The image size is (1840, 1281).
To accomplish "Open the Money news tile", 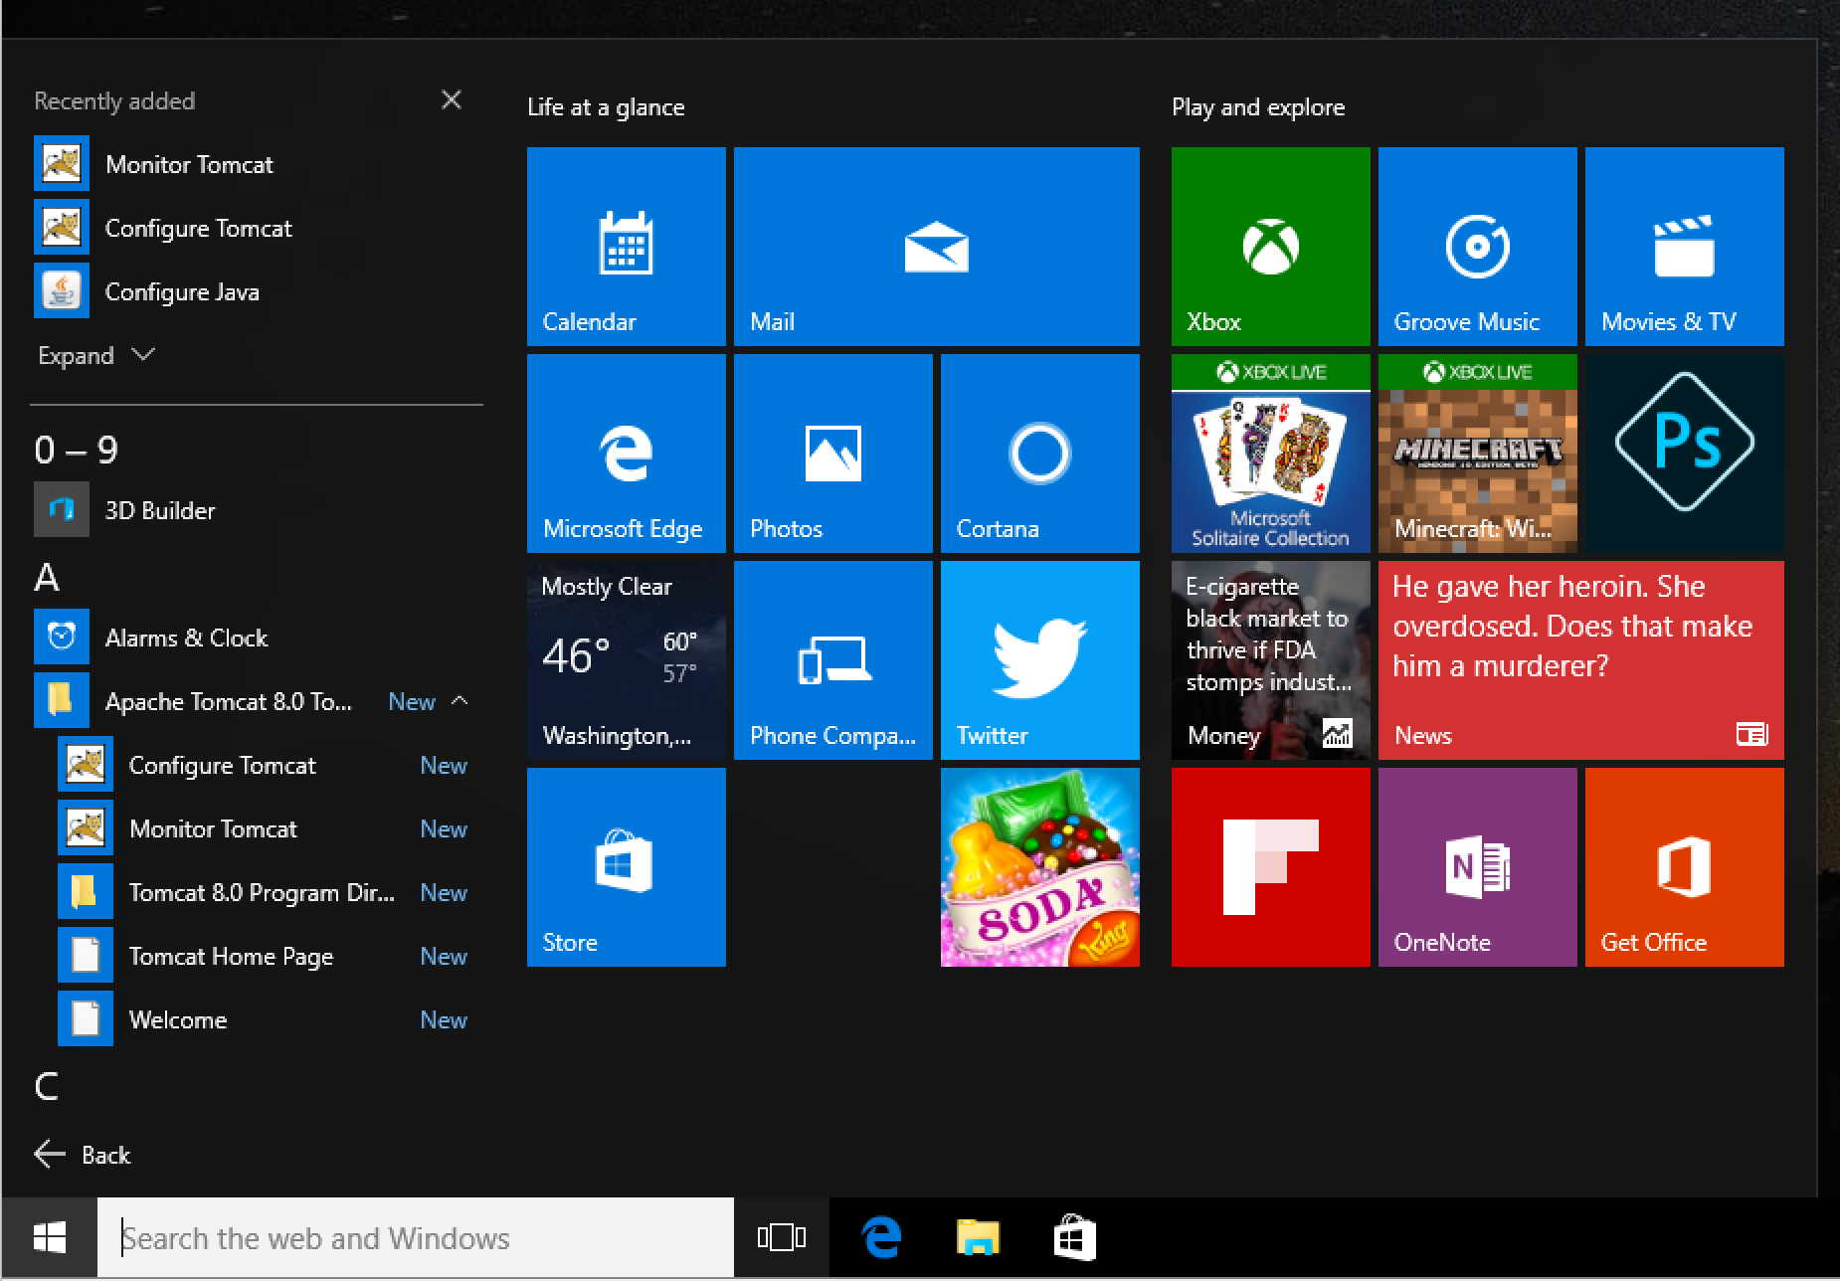I will pos(1271,660).
